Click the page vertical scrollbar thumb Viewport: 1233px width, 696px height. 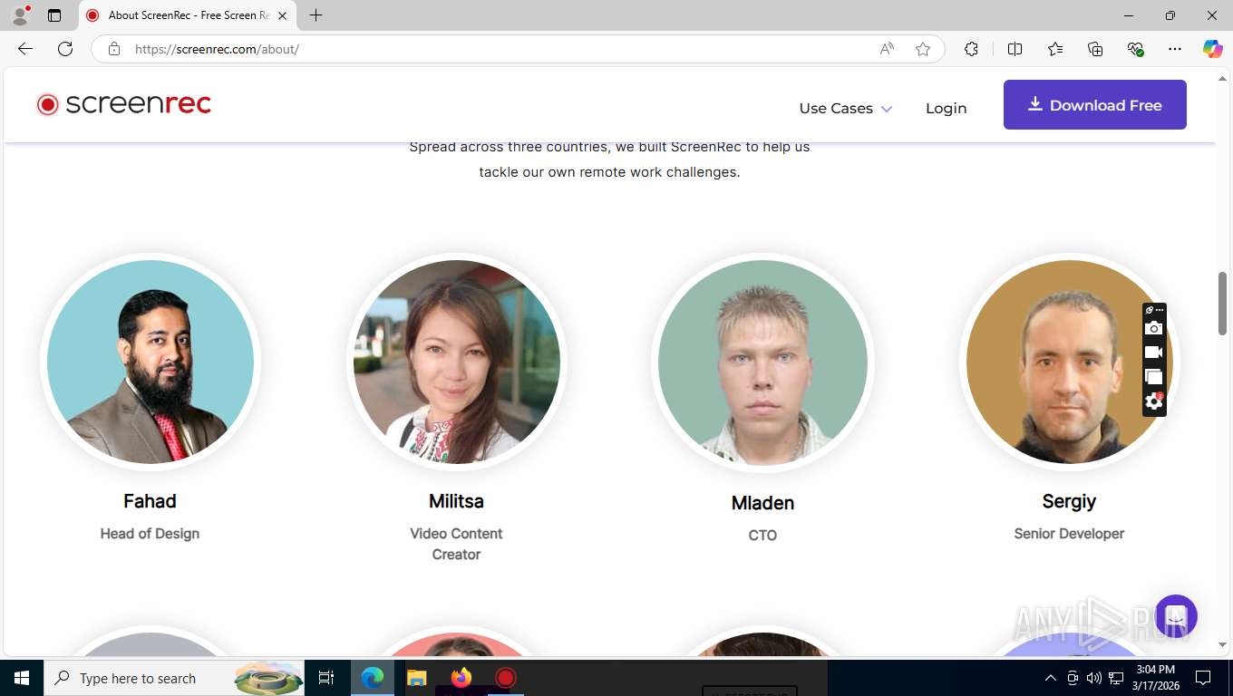[x=1222, y=303]
